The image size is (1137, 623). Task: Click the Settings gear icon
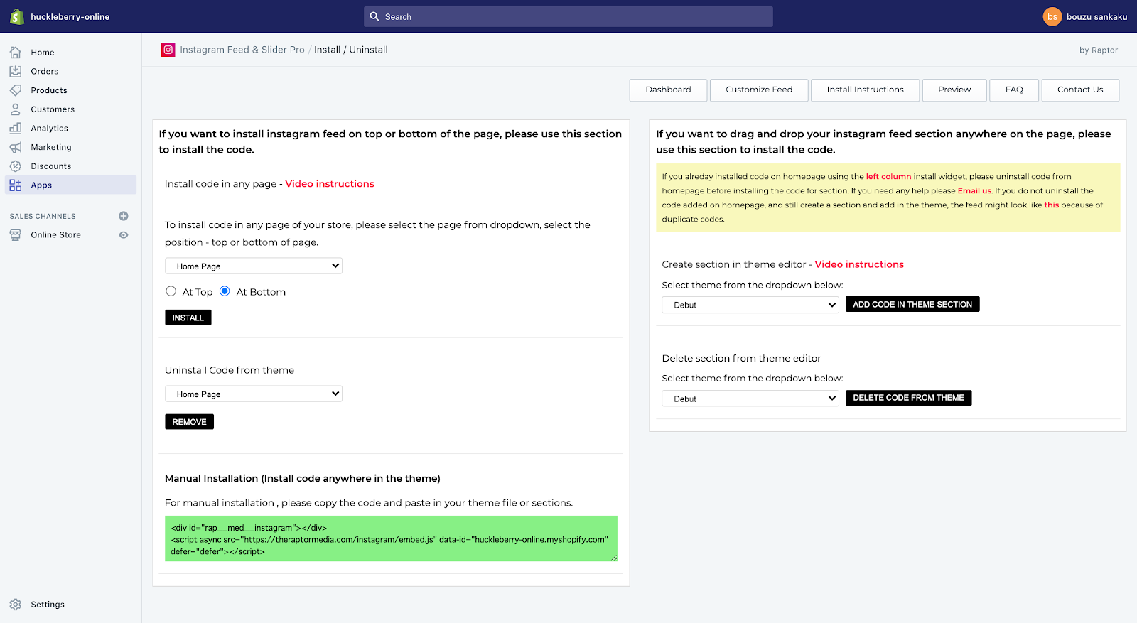pos(16,605)
